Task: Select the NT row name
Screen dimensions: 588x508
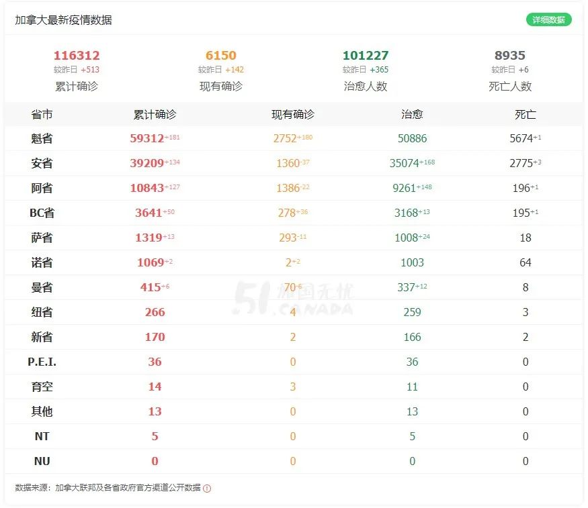Action: coord(42,436)
